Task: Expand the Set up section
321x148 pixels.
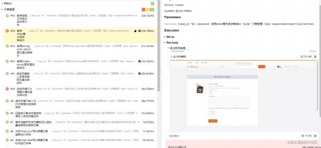Action: coord(165,37)
